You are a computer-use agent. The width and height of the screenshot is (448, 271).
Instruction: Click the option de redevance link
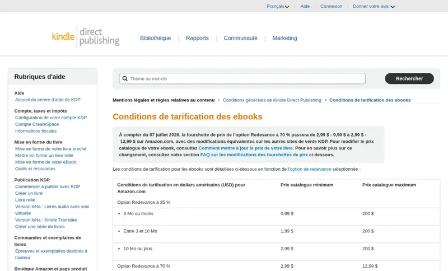(311, 169)
